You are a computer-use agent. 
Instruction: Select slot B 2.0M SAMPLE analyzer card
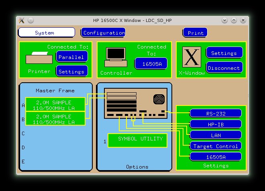click(x=55, y=118)
